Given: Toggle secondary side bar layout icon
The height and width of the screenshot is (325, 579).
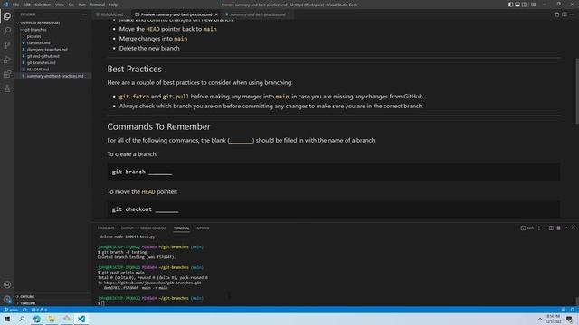Looking at the screenshot, I should 525,5.
